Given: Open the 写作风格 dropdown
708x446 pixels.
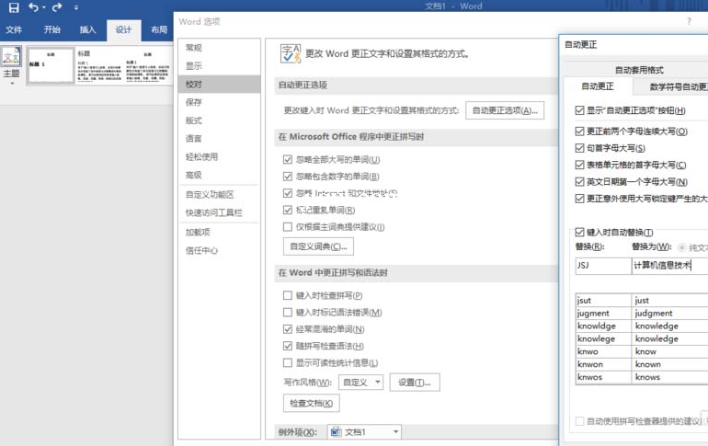Looking at the screenshot, I should pyautogui.click(x=360, y=383).
